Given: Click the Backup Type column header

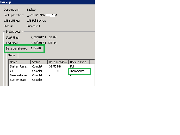Looking at the screenshot, I should point(79,62).
